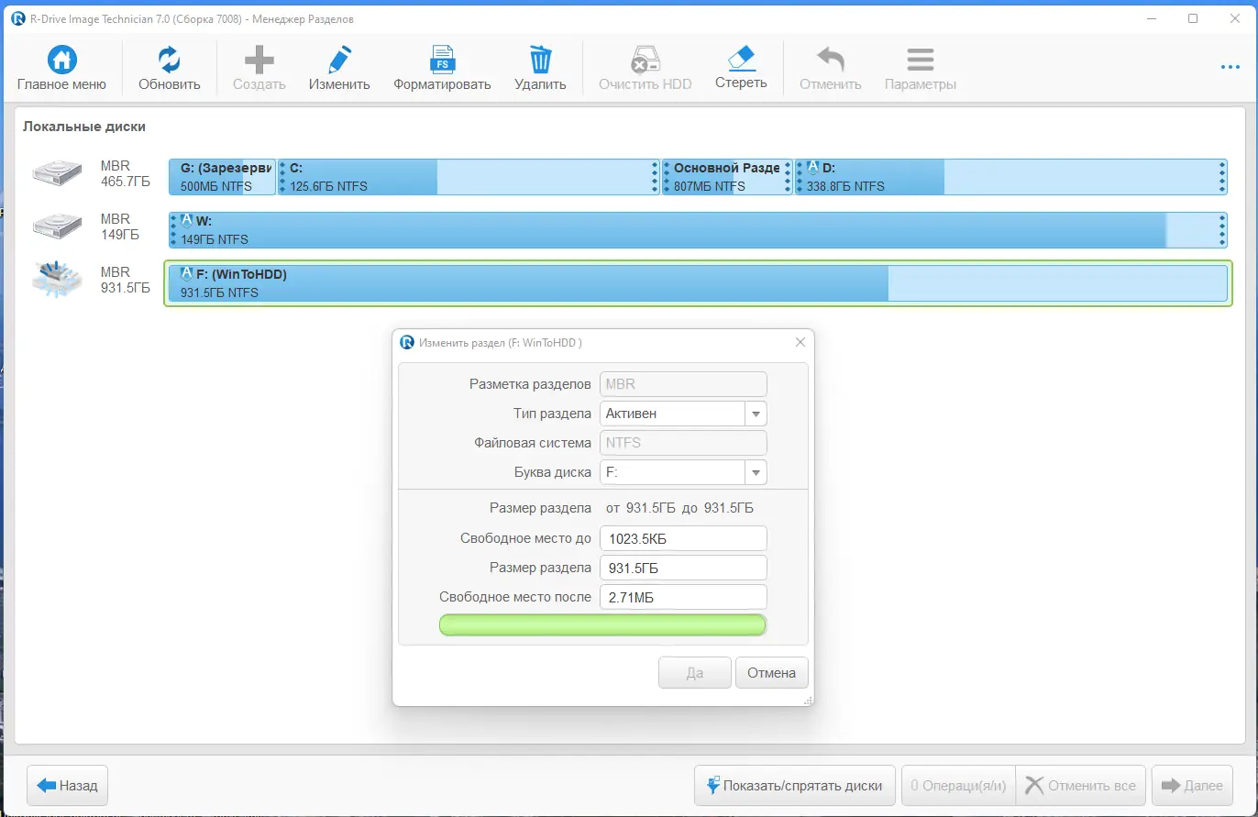Click the Разметка разделов MBR field
This screenshot has height=817, width=1258.
[x=683, y=384]
